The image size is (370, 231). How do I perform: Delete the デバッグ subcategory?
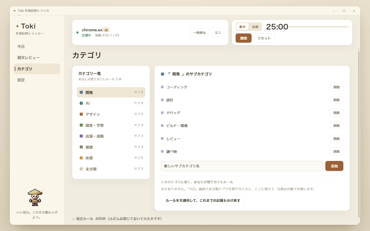coord(336,113)
